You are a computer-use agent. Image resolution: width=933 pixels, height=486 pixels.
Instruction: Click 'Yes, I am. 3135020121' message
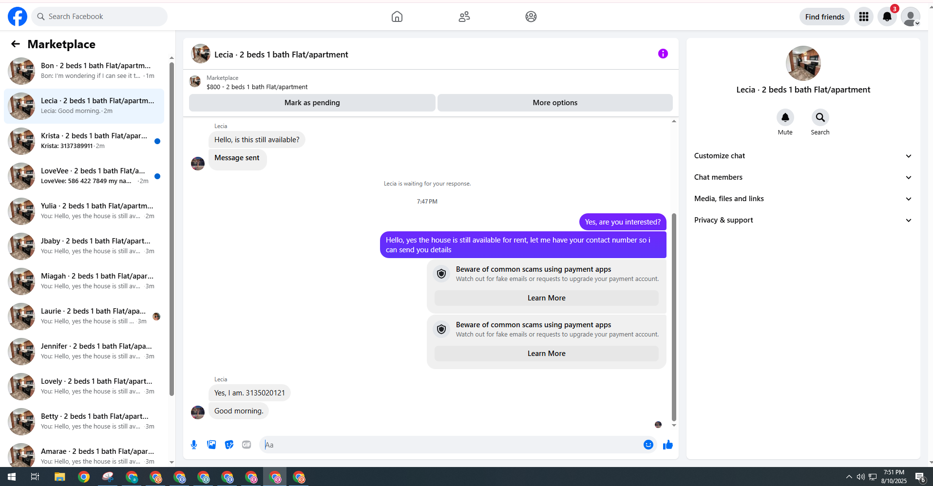click(x=249, y=393)
